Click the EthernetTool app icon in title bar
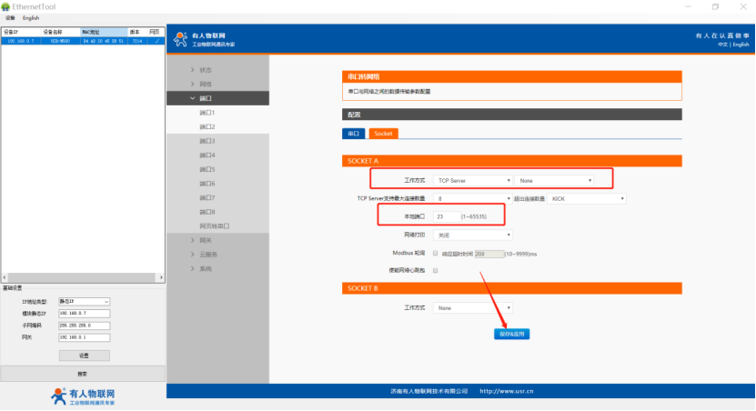Screen dimensions: 756x411 point(5,5)
